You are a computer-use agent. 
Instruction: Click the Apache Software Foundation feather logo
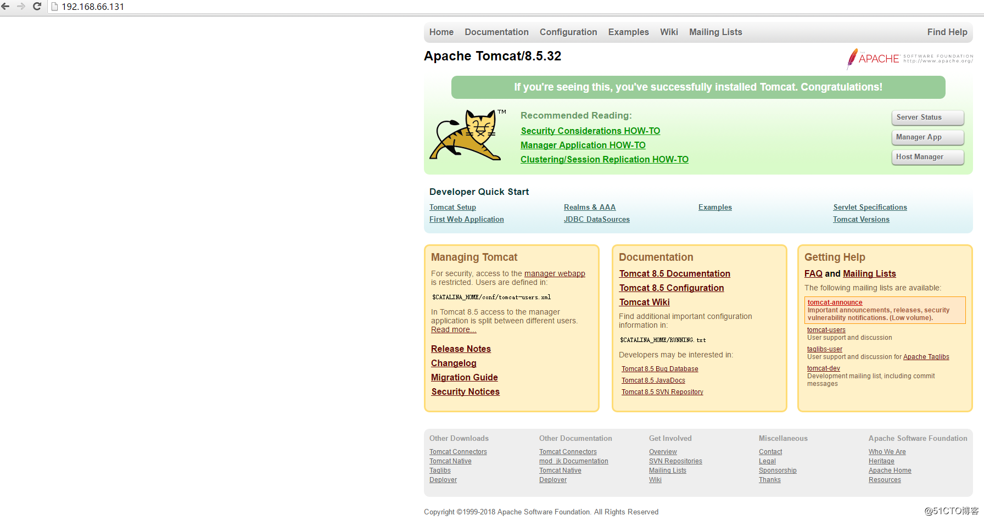point(909,59)
